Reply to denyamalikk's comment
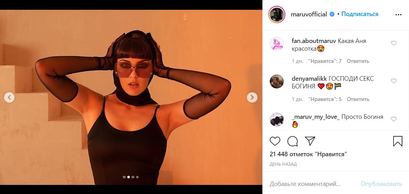The height and width of the screenshot is (194, 409). [x=358, y=99]
